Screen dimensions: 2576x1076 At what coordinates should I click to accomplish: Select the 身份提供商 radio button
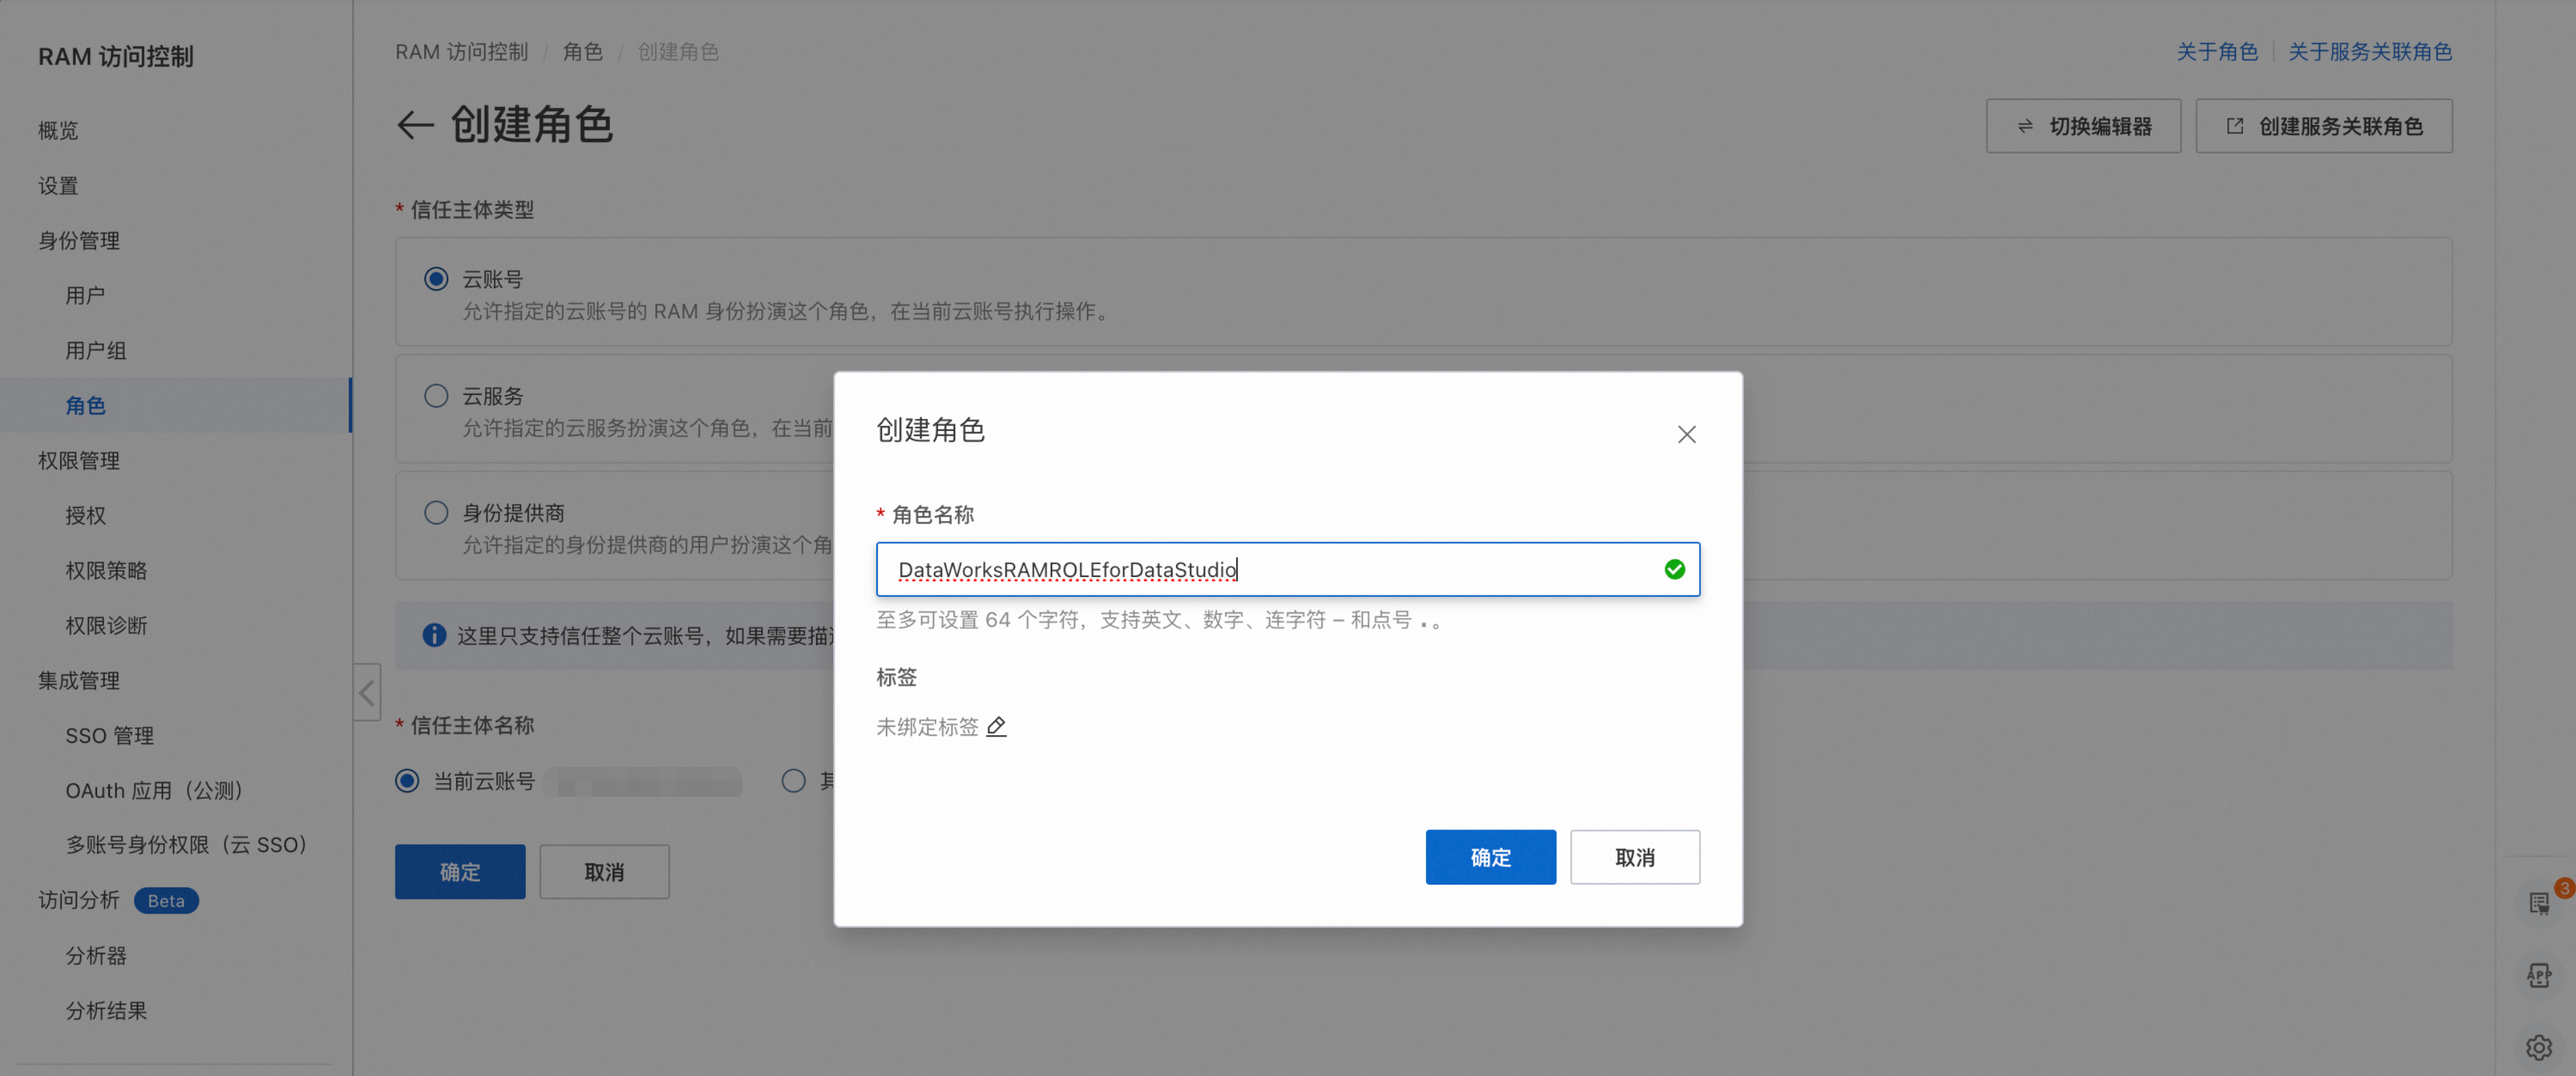point(436,512)
